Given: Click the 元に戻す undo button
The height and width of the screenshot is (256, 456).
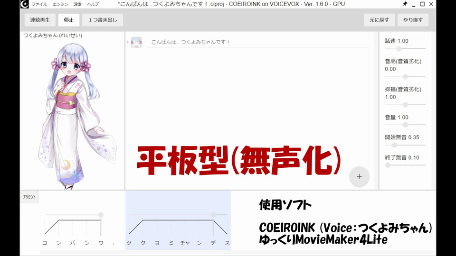Looking at the screenshot, I should tap(379, 20).
